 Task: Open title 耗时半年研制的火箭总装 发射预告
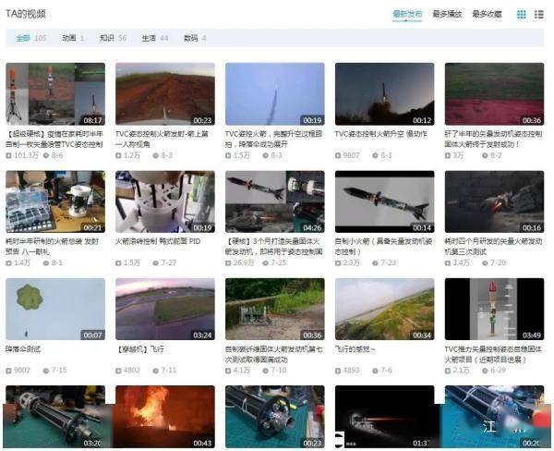[52, 247]
